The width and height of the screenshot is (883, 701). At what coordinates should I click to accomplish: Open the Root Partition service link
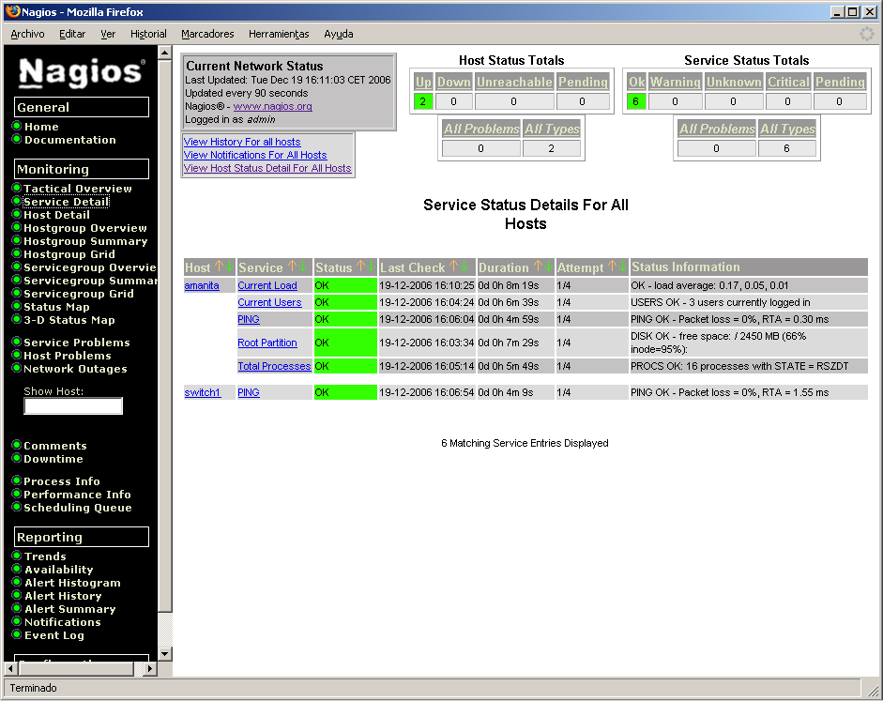pyautogui.click(x=266, y=343)
